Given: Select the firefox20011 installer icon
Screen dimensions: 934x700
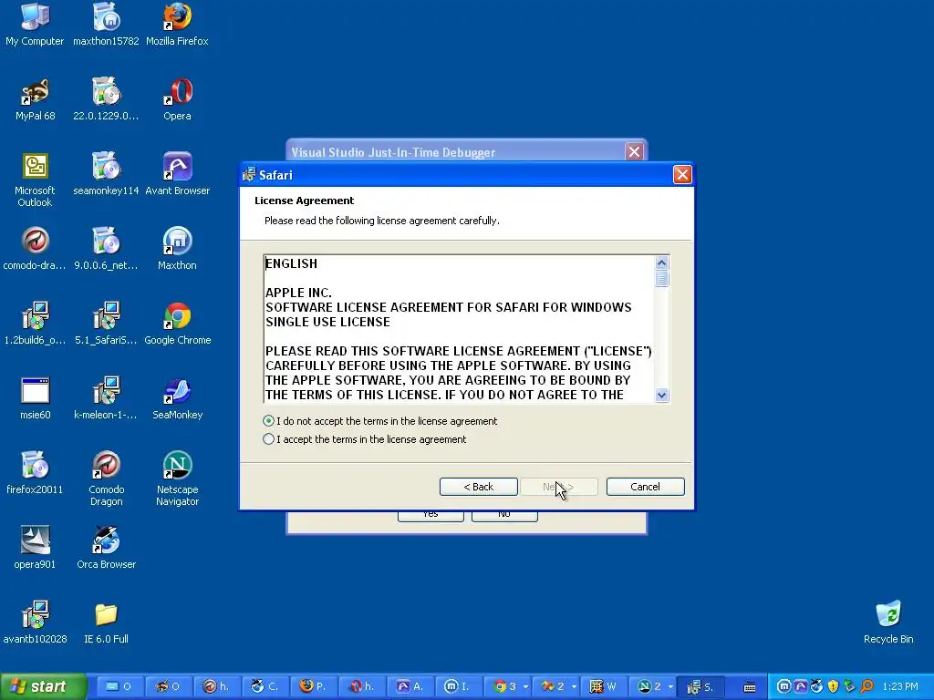Looking at the screenshot, I should tap(35, 473).
